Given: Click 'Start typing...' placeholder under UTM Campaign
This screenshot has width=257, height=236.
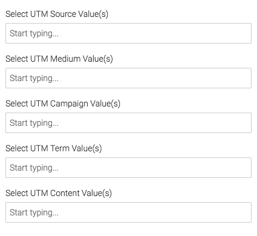Looking at the screenshot, I should 34,123.
